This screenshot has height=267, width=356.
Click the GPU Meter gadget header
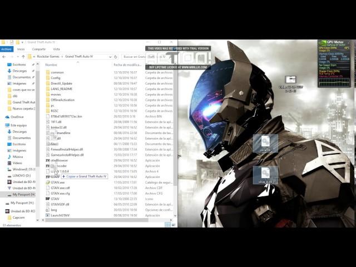click(334, 42)
